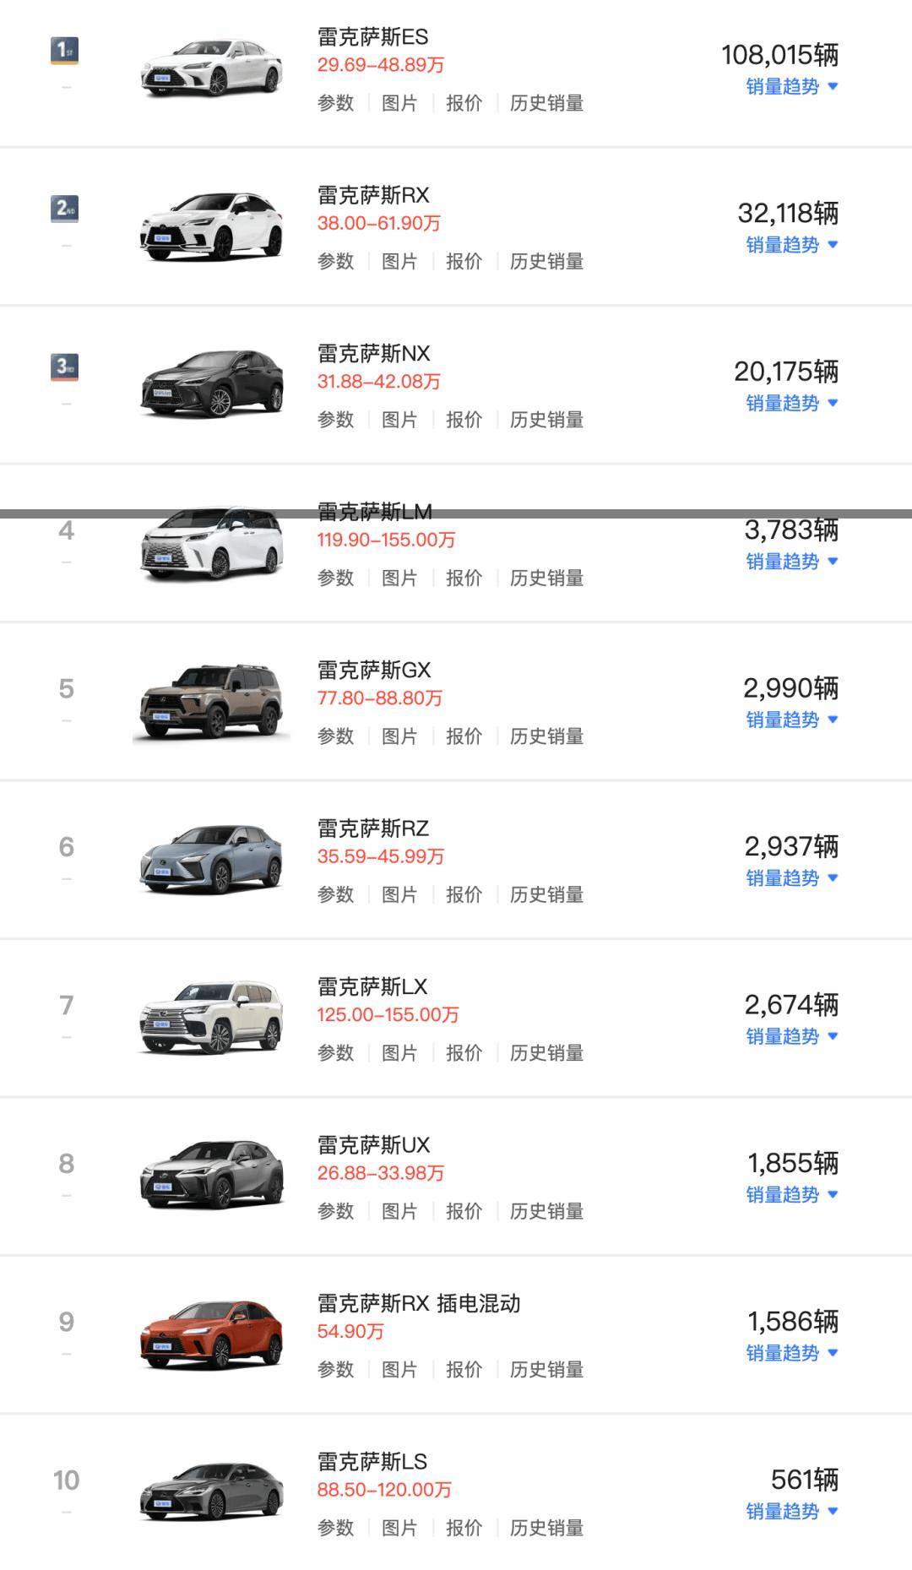
Task: Click the 雷克萨斯LM minivan image
Action: click(x=212, y=541)
